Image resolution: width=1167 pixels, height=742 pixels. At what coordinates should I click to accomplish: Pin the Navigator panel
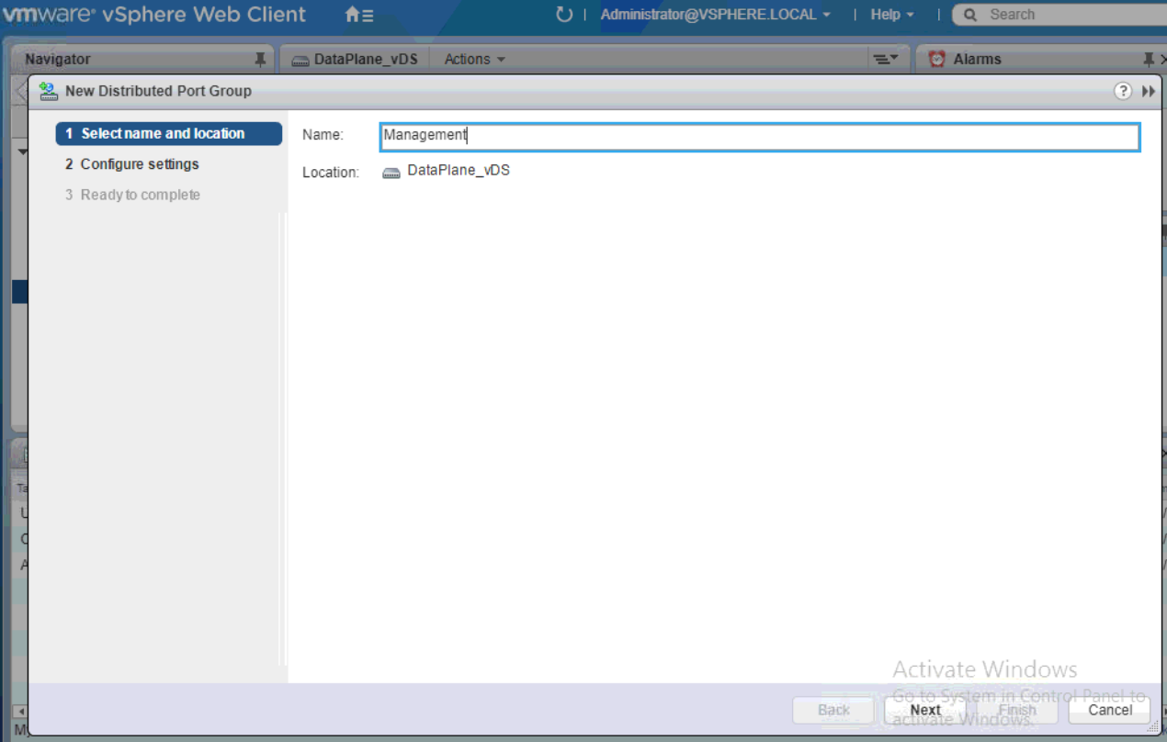tap(260, 59)
